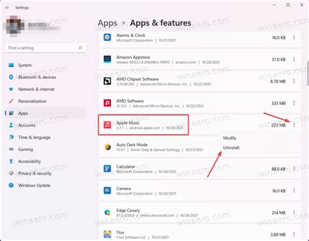Click the Accessibility figure icon
The height and width of the screenshot is (241, 309).
tap(11, 162)
